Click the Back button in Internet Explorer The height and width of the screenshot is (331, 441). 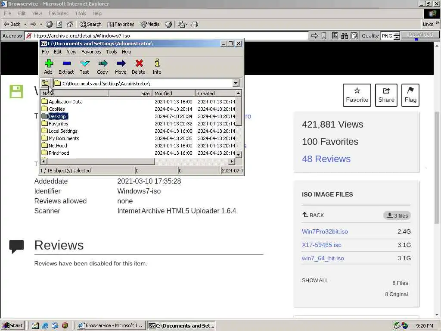click(x=12, y=24)
